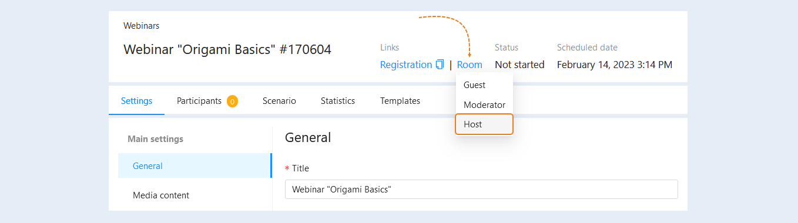Open the Room link dropdown
This screenshot has width=798, height=223.
[x=470, y=65]
